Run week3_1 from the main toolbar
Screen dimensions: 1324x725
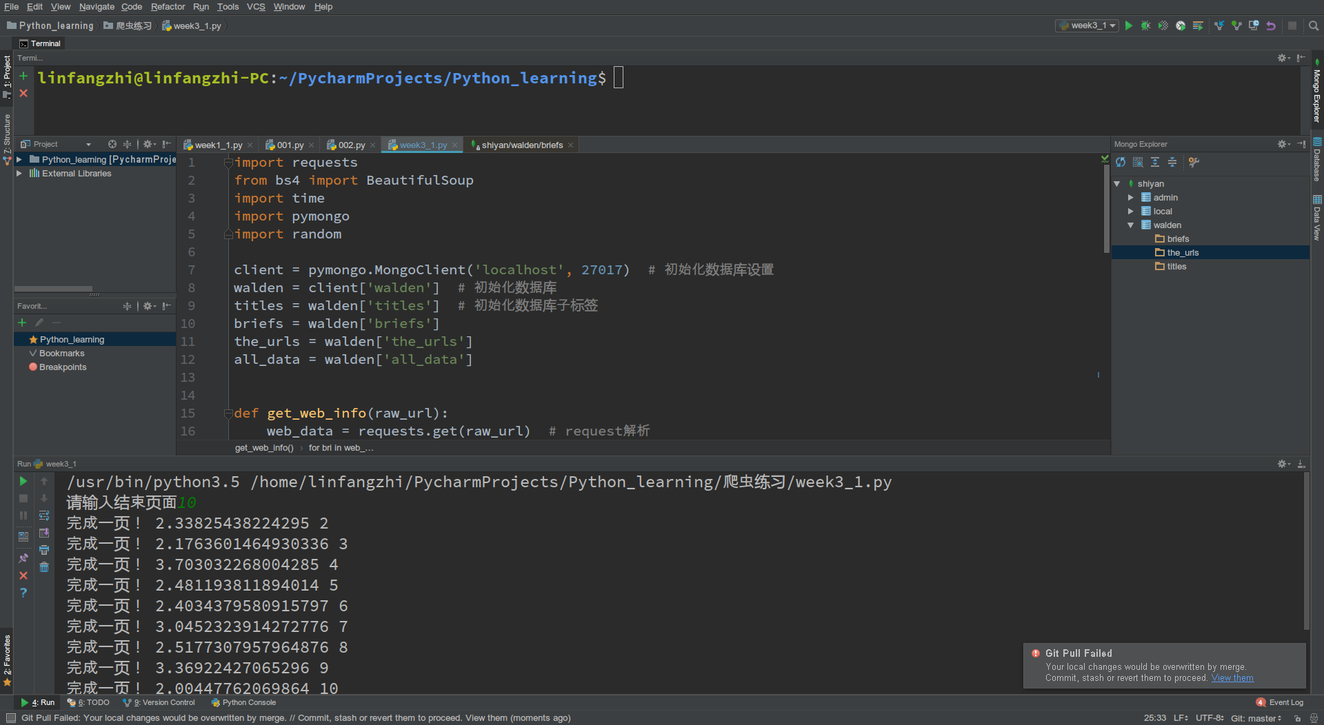pyautogui.click(x=1129, y=25)
